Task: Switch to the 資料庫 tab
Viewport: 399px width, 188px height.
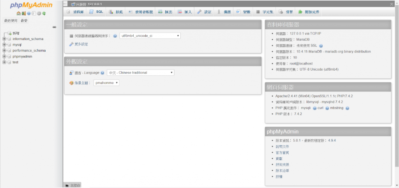Action: [x=75, y=12]
